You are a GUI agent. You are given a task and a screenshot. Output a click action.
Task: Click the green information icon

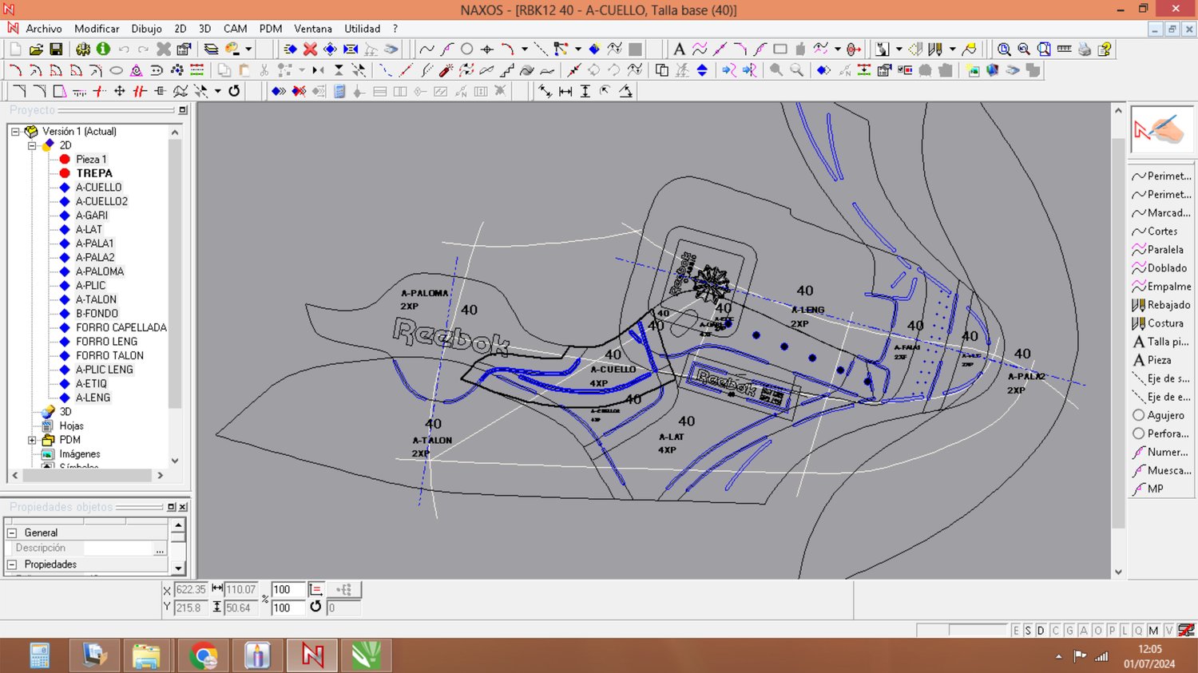103,49
